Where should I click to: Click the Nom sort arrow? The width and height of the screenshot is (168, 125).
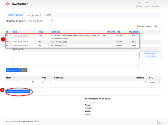19,32
